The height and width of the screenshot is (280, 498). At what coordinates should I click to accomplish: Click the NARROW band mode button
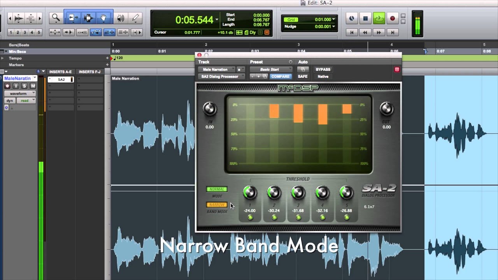[x=217, y=205]
